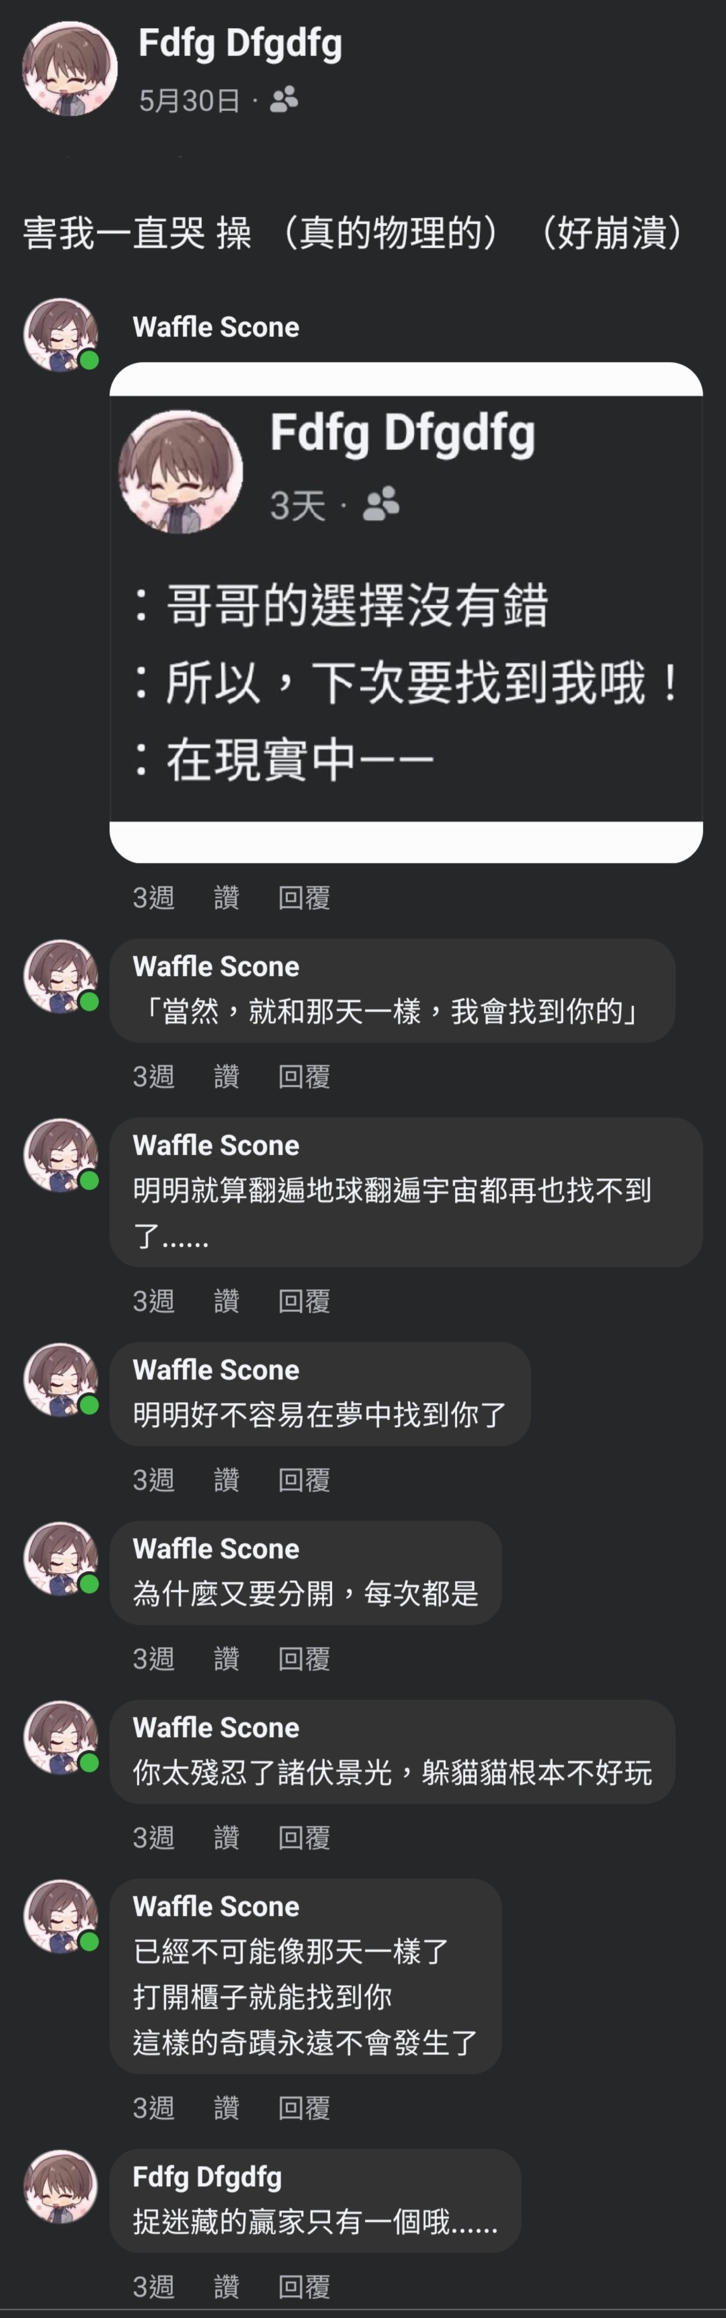Reply to comment about 翻遍地球翻遍宇宙

tap(304, 1300)
